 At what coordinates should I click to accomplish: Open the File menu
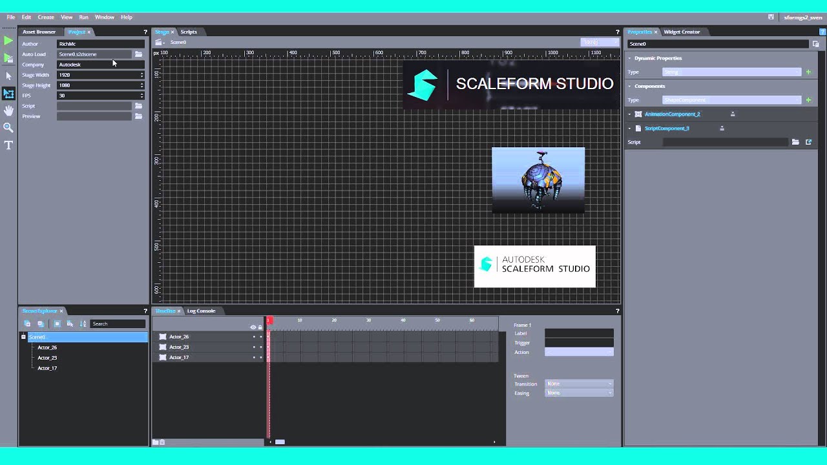pos(11,17)
